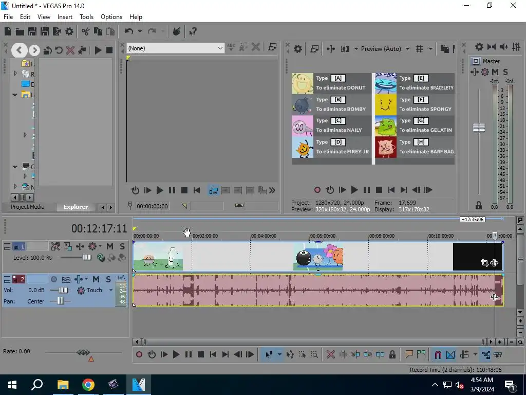
Task: Lock Master fader channels padlock
Action: click(479, 205)
